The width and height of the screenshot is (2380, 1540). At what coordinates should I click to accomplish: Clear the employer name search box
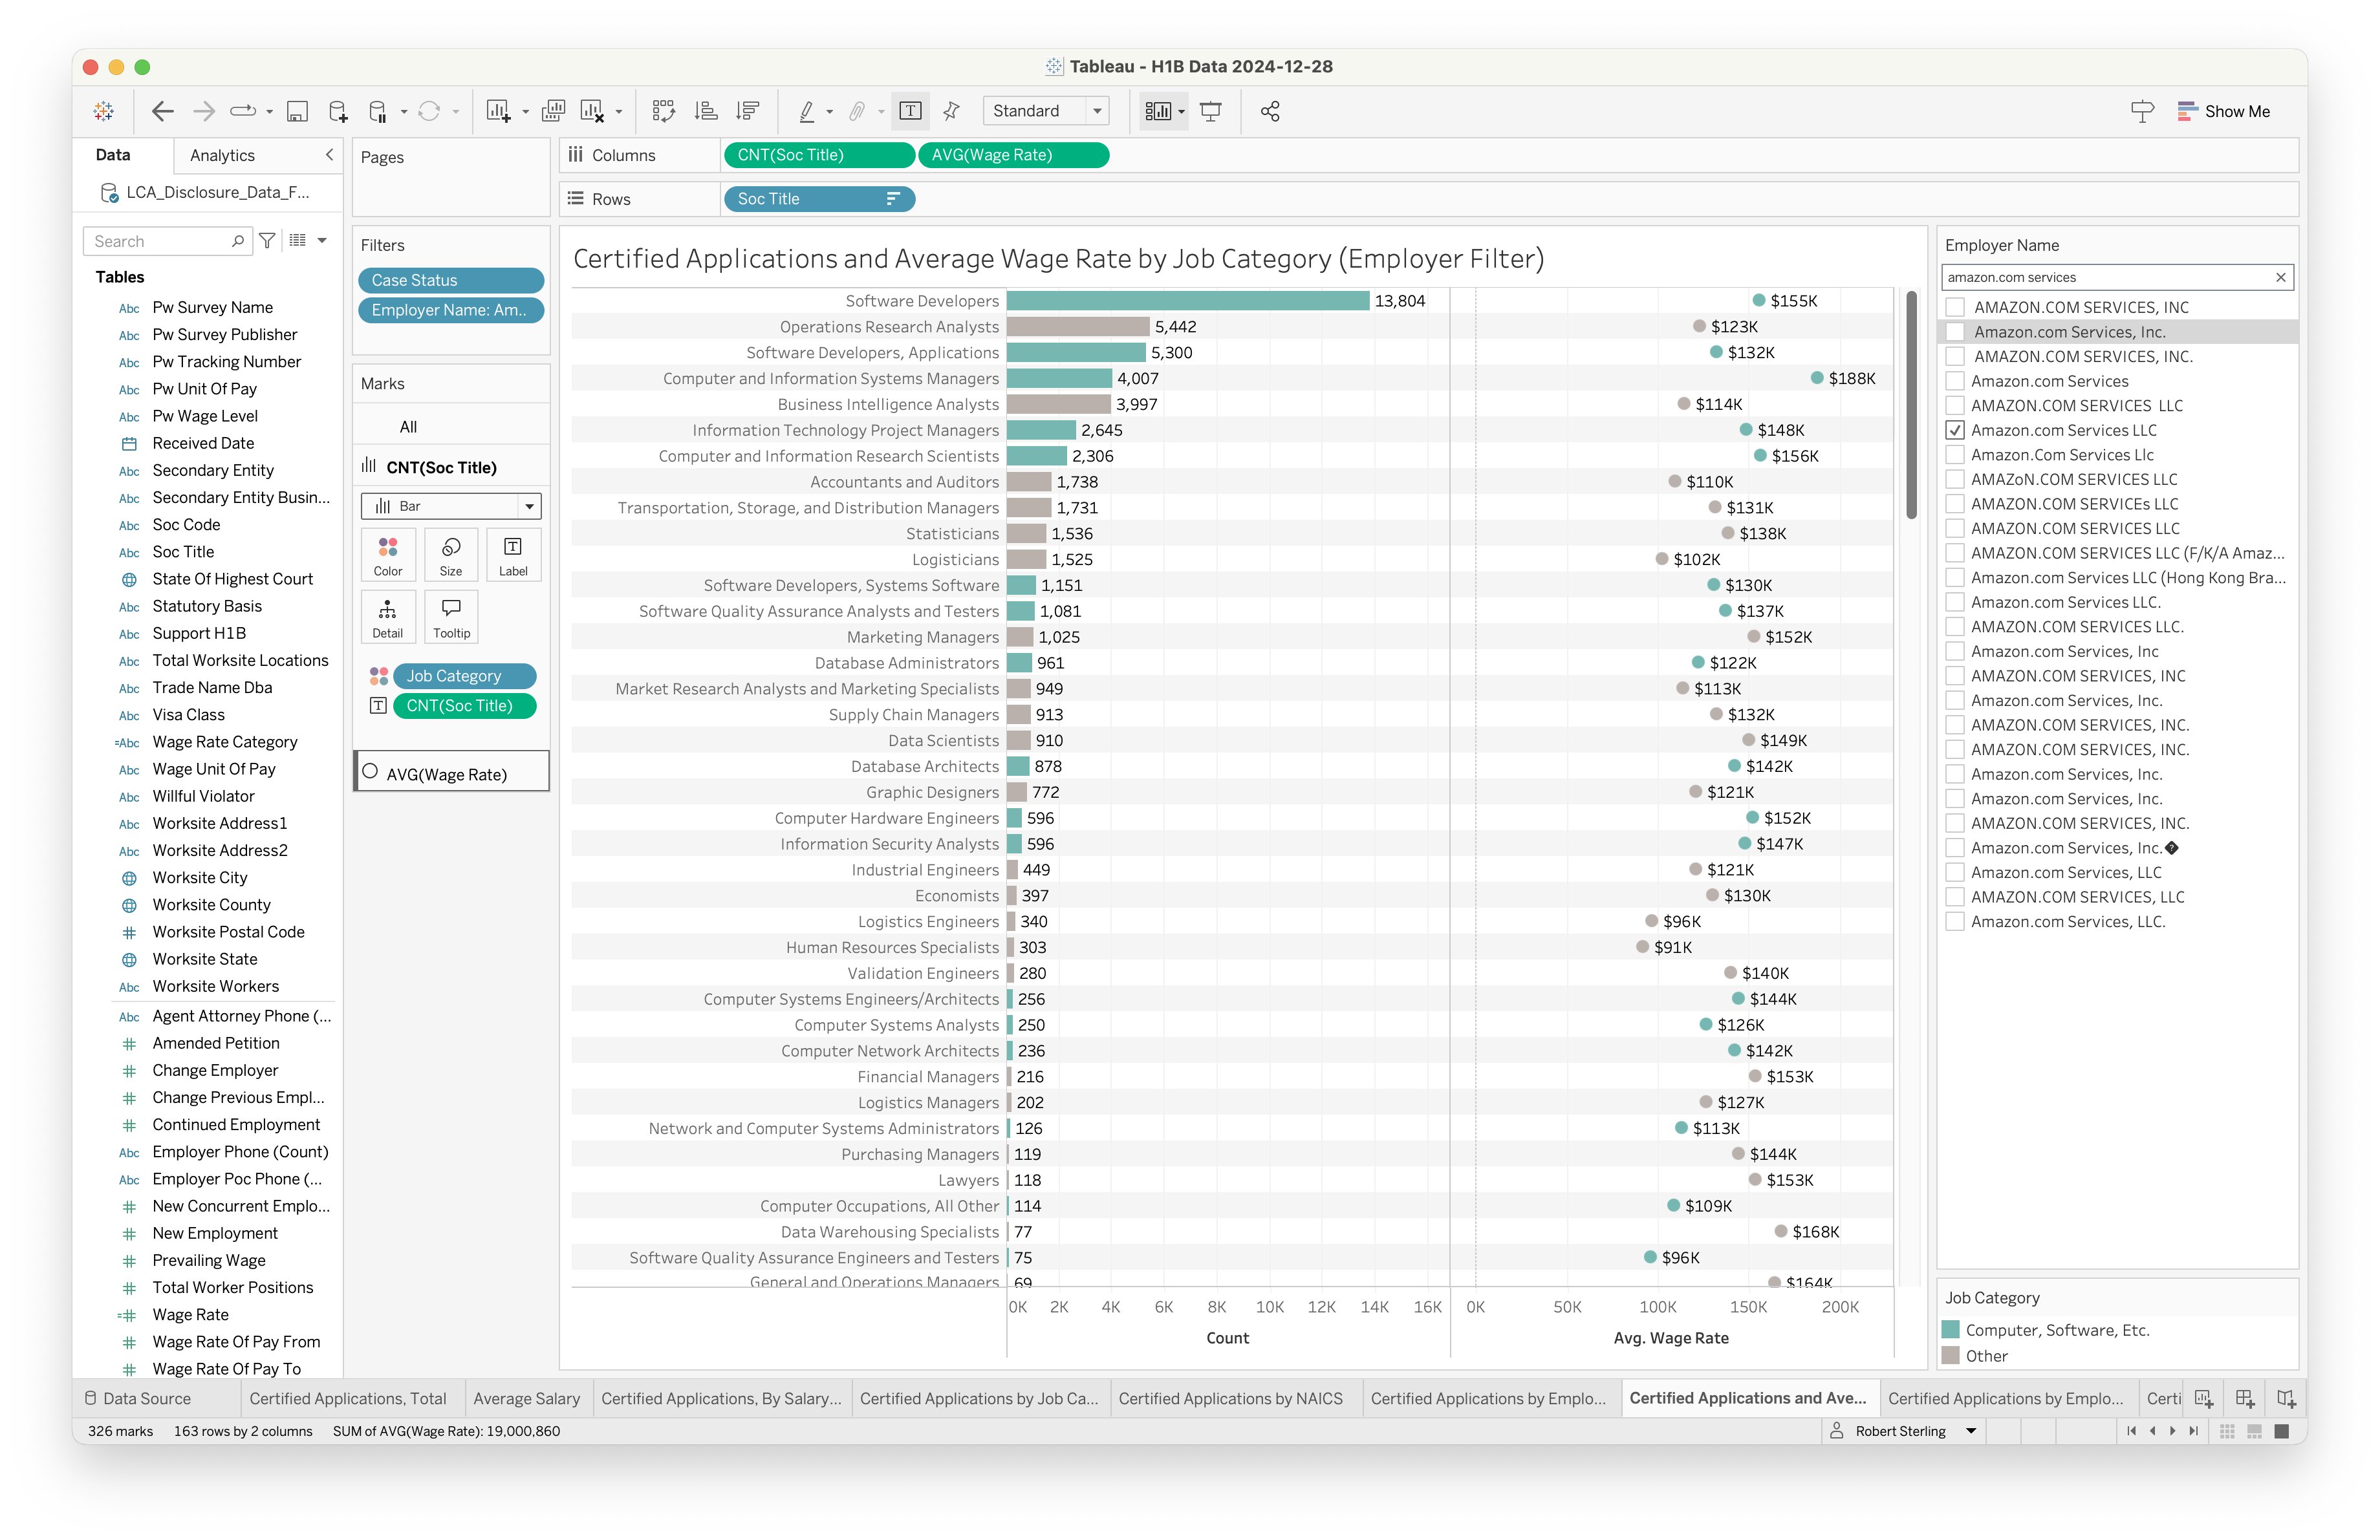(x=2280, y=277)
